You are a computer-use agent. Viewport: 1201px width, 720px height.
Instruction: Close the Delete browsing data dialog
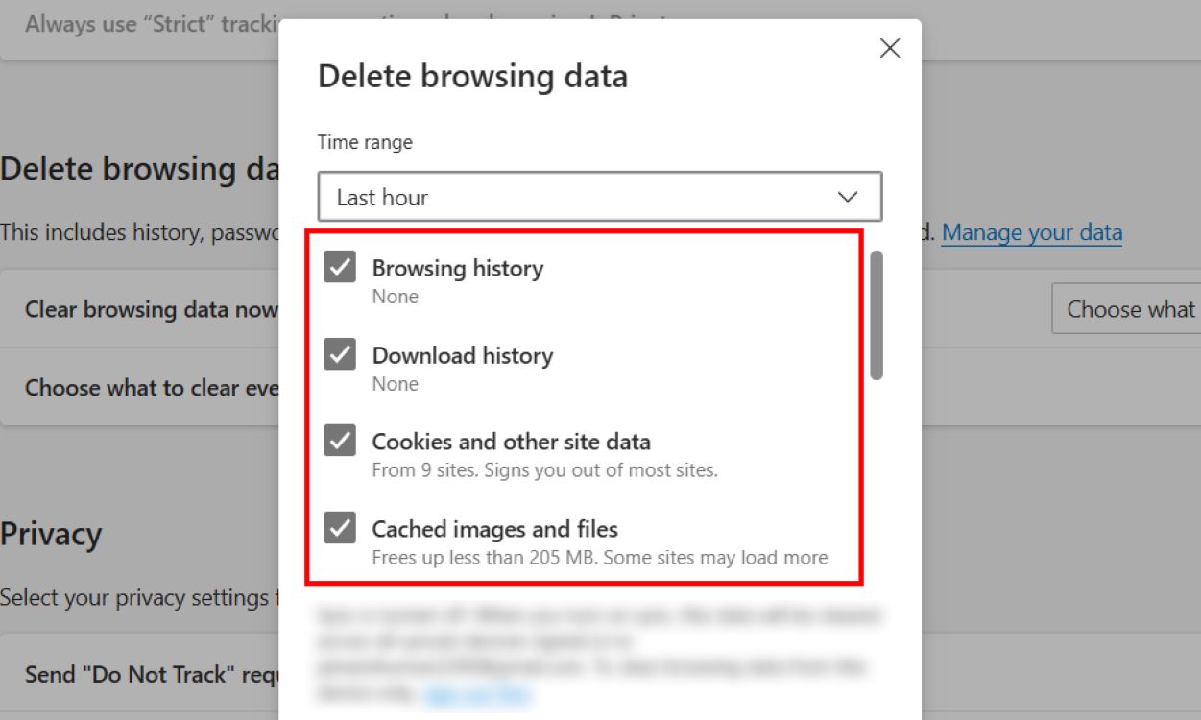coord(890,49)
